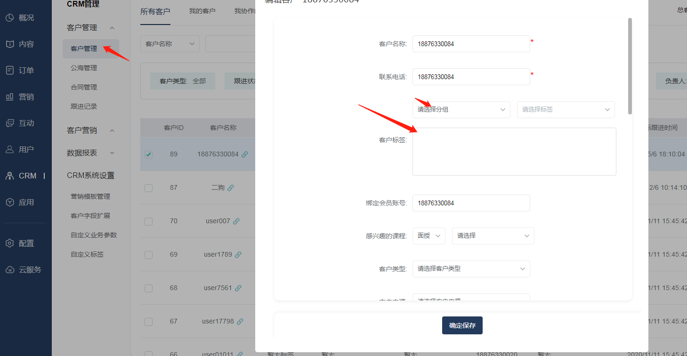Select the checkbox for user007 row
Viewport: 687px width, 356px height.
[148, 221]
